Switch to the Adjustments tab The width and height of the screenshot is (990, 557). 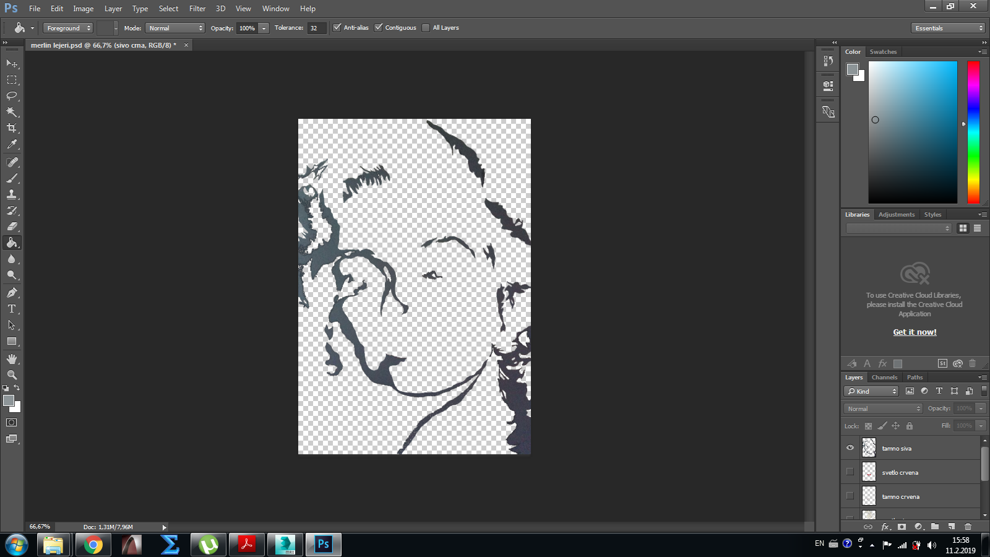pos(897,215)
